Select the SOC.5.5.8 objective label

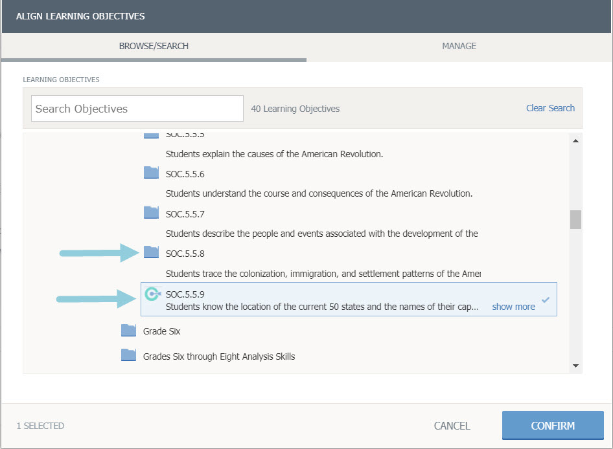pyautogui.click(x=185, y=254)
